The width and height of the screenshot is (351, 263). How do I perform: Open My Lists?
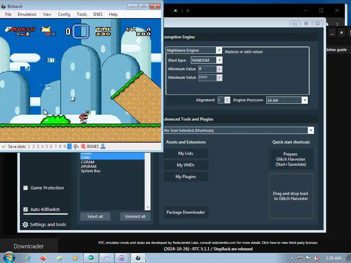tap(186, 153)
